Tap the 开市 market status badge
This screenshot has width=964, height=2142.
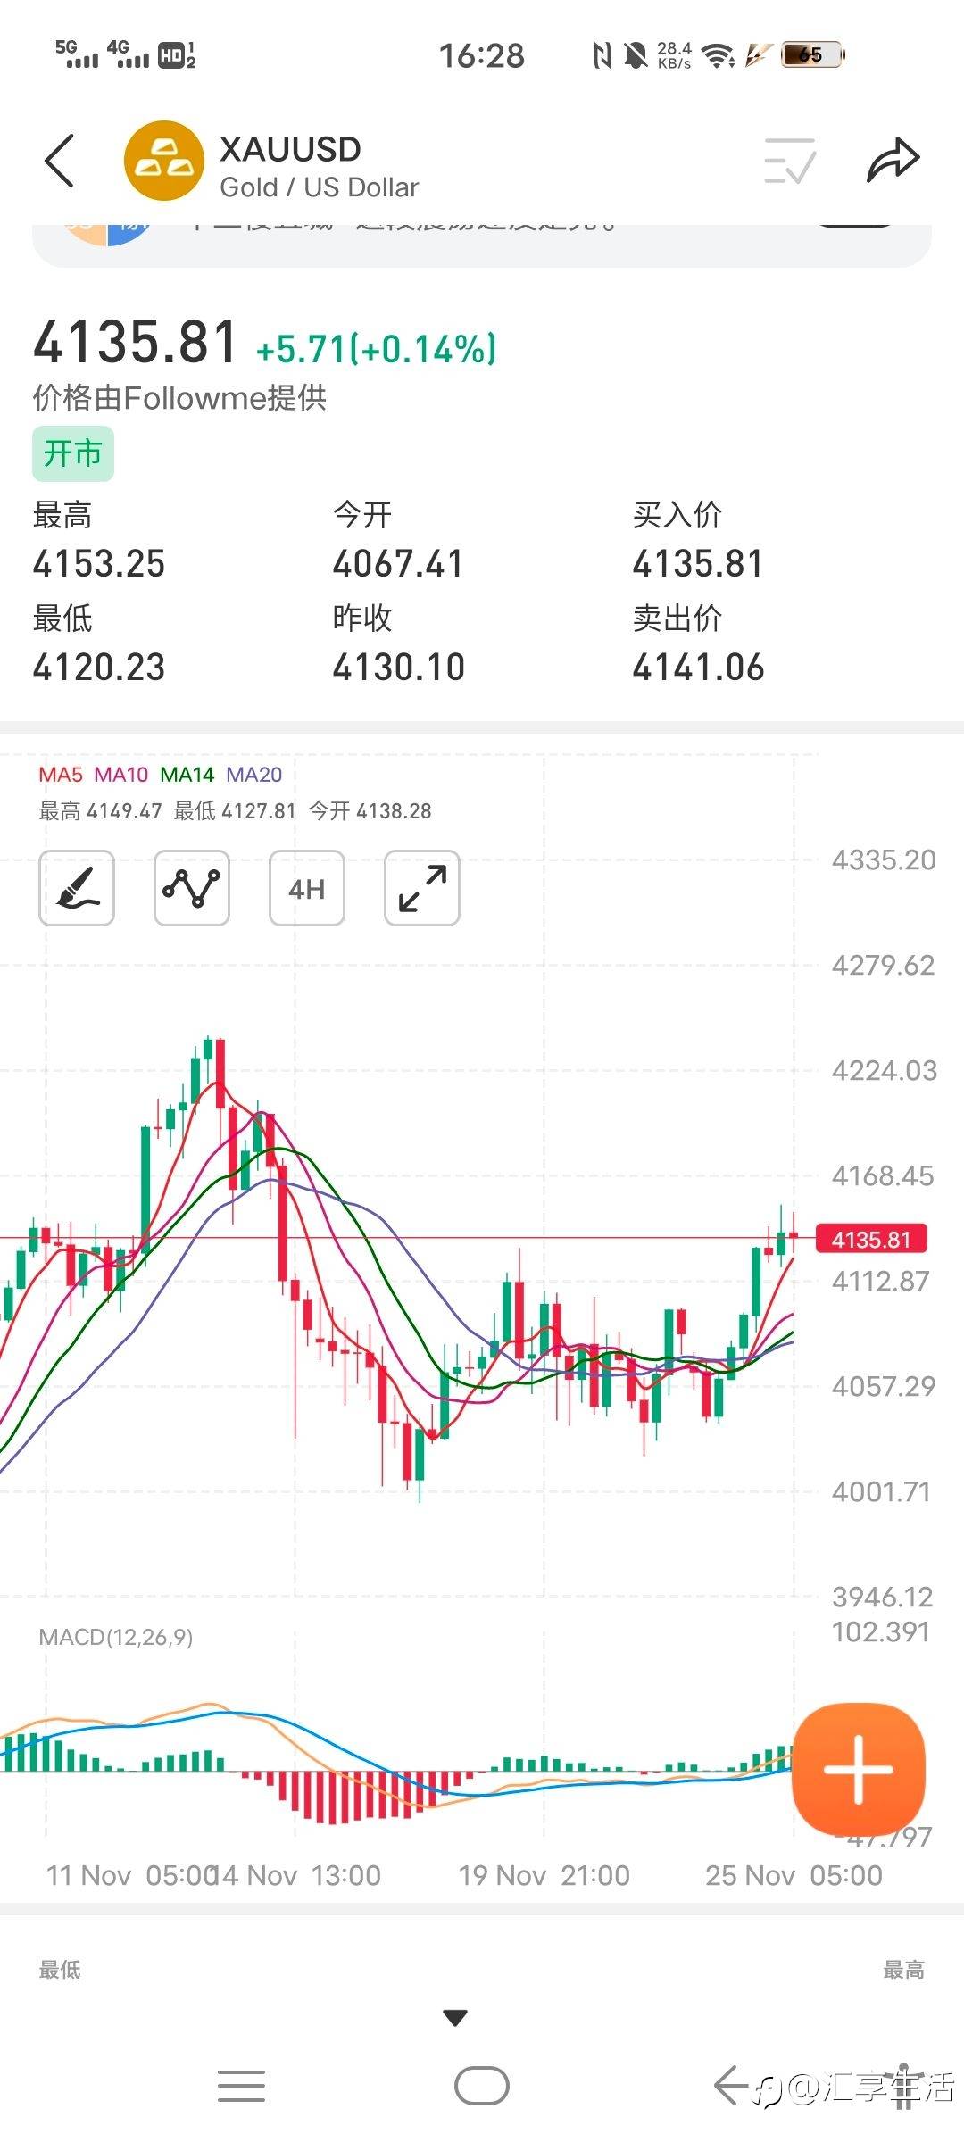73,453
